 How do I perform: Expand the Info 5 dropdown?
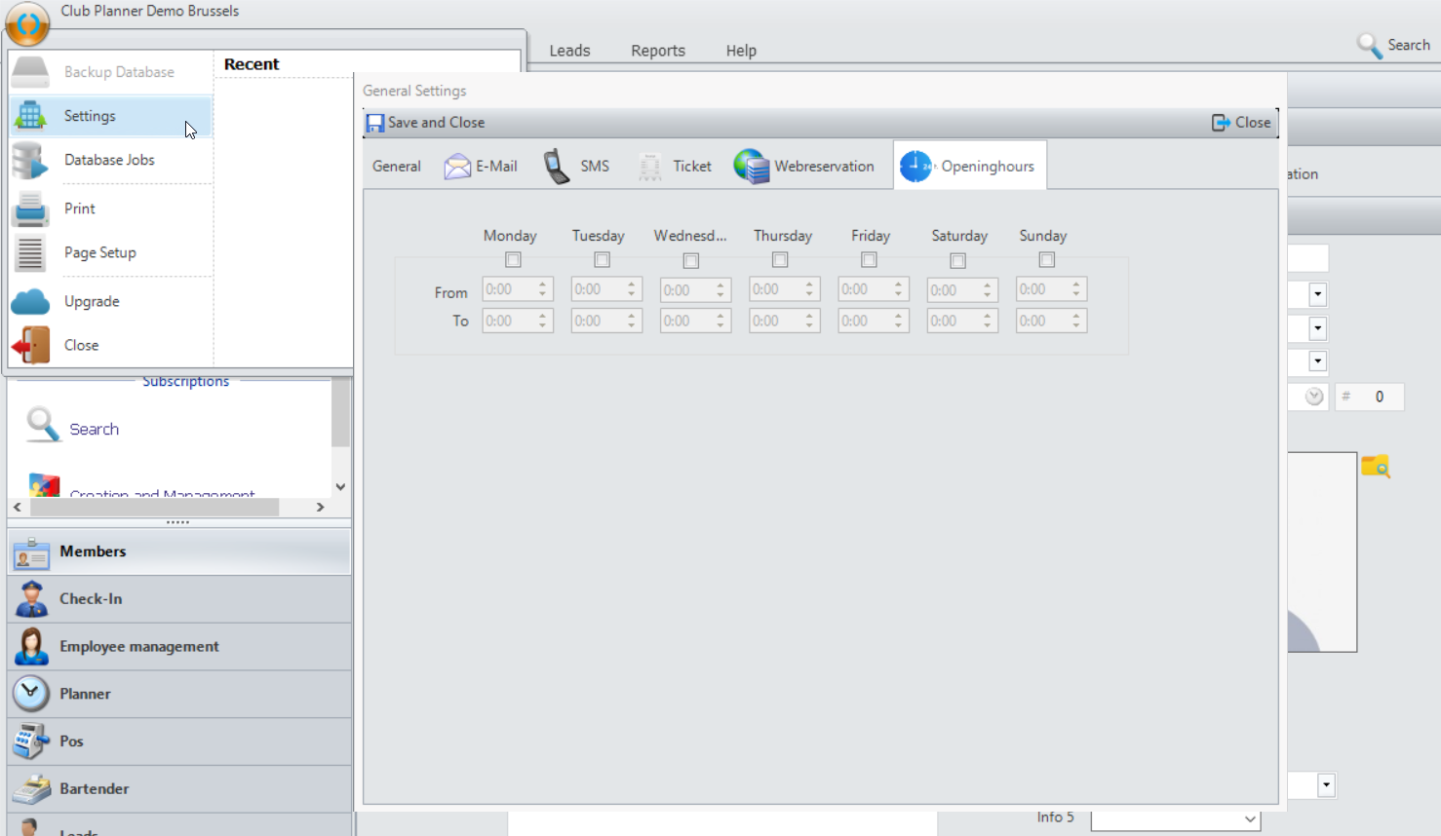[x=1249, y=819]
